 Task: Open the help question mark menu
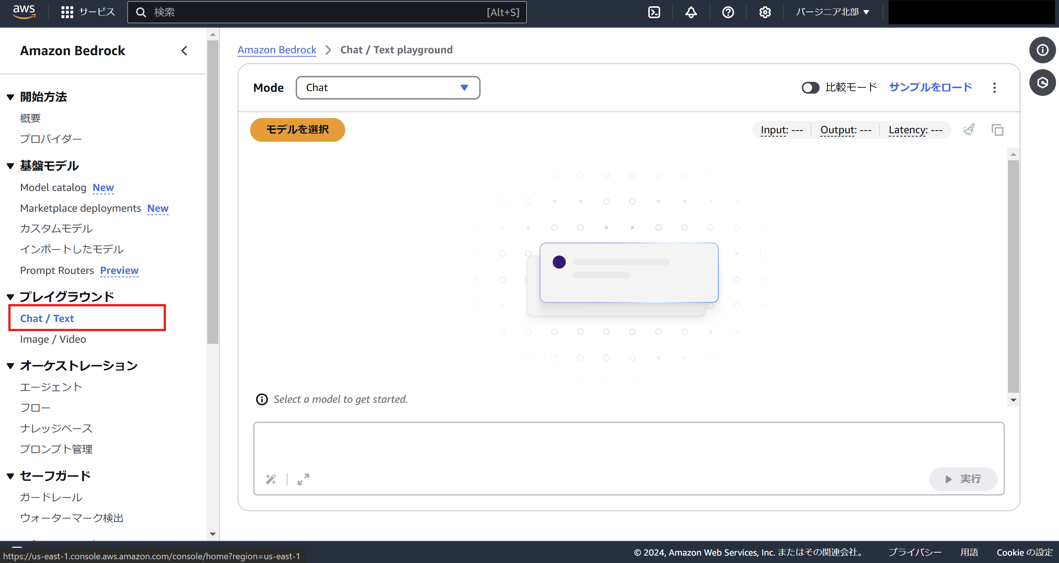(x=728, y=12)
